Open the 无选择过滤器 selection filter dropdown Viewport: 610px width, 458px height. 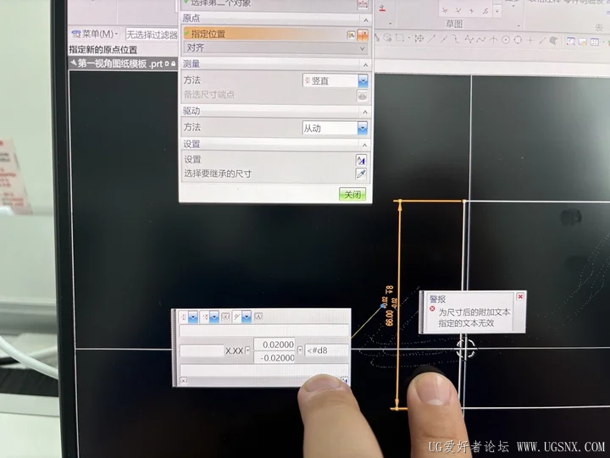(152, 35)
